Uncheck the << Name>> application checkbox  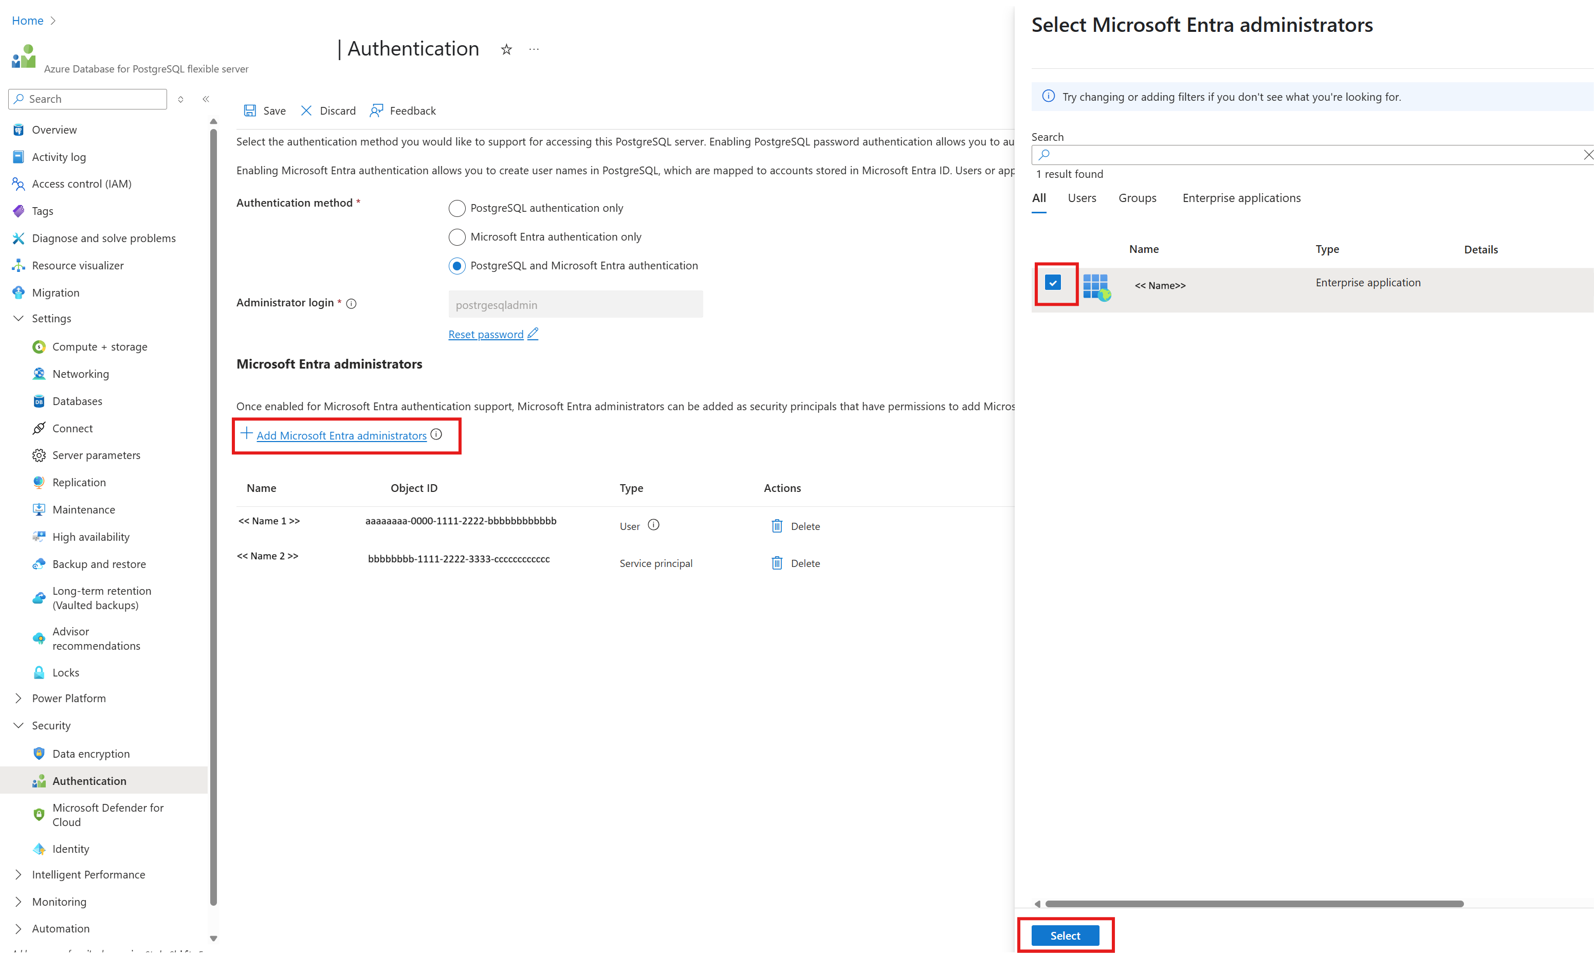1054,283
